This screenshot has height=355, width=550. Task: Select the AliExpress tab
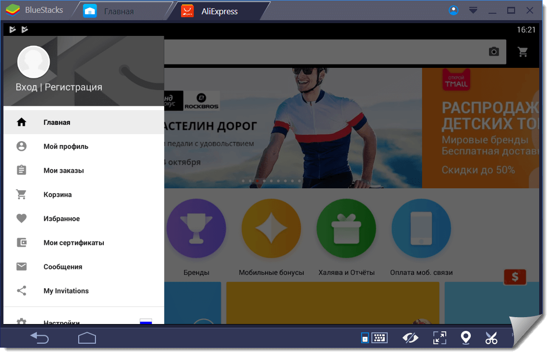click(219, 11)
